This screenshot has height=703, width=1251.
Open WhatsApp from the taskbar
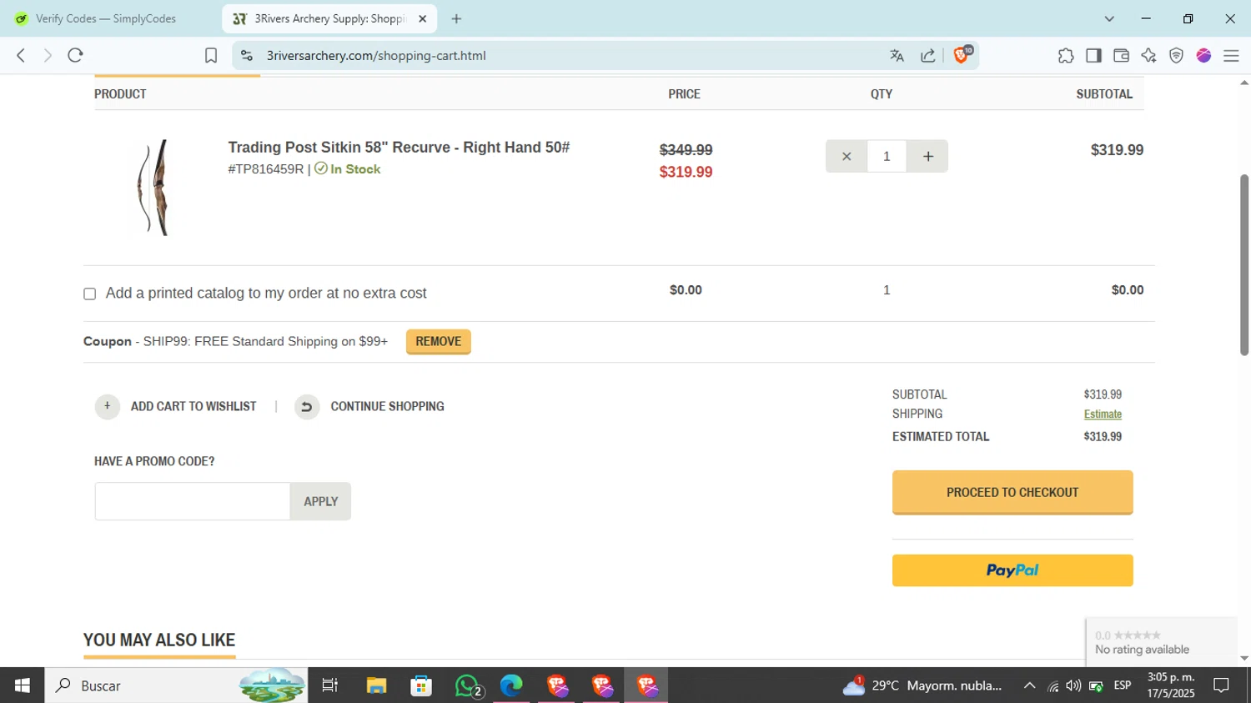(x=467, y=685)
